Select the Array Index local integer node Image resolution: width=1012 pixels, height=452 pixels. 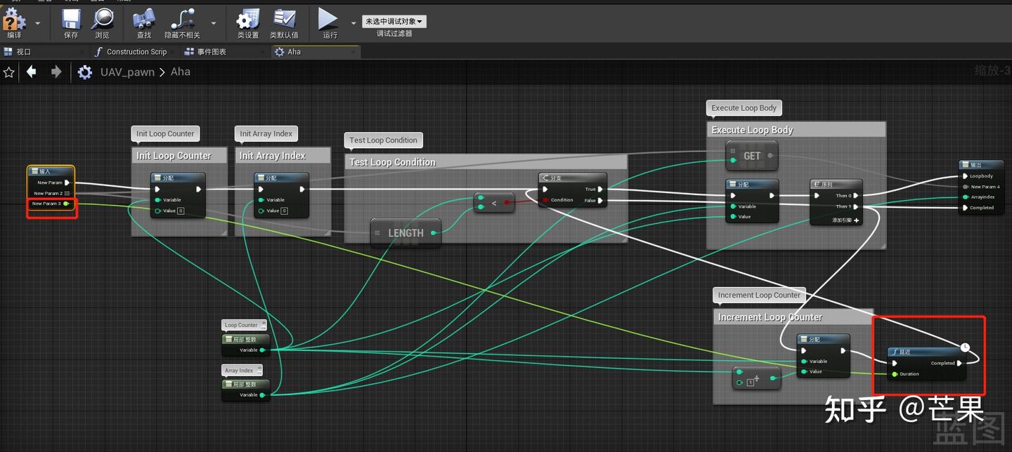pos(246,389)
